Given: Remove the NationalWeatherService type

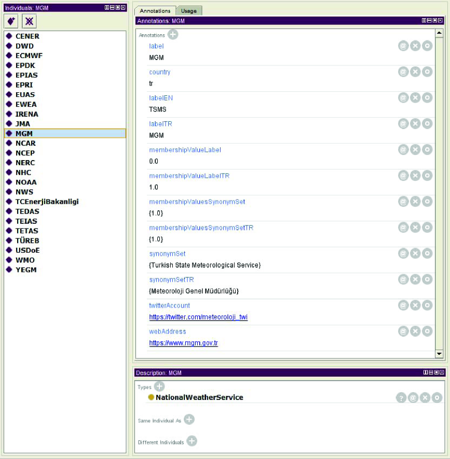Looking at the screenshot, I should tap(425, 398).
